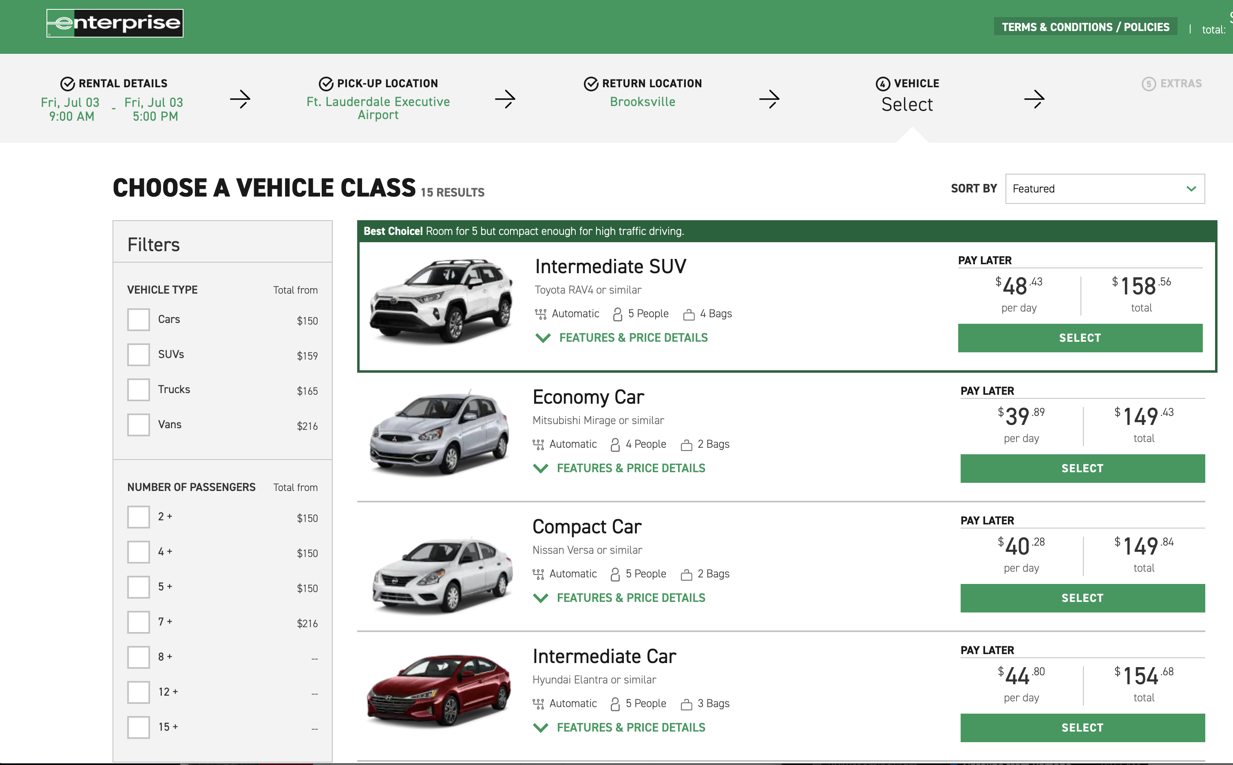Click the Compact Car title
The image size is (1233, 765).
[587, 527]
